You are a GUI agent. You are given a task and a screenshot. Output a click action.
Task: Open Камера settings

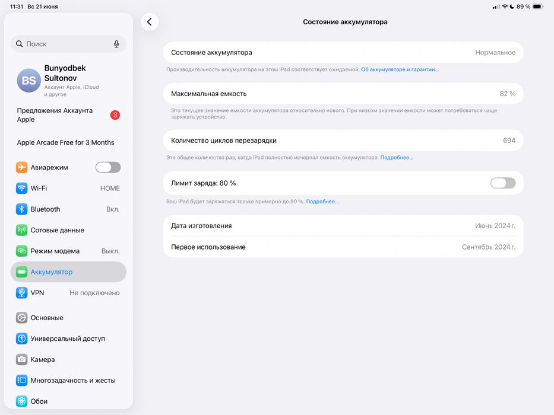(68, 360)
